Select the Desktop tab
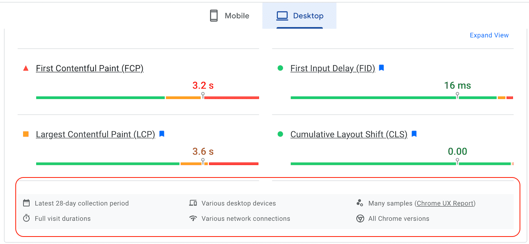This screenshot has width=529, height=244. click(300, 15)
